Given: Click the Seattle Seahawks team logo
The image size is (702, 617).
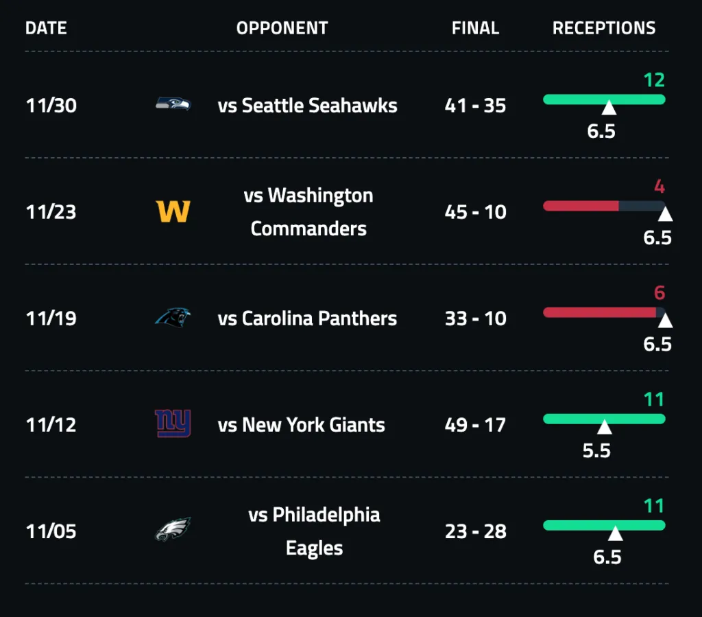Looking at the screenshot, I should coord(173,105).
